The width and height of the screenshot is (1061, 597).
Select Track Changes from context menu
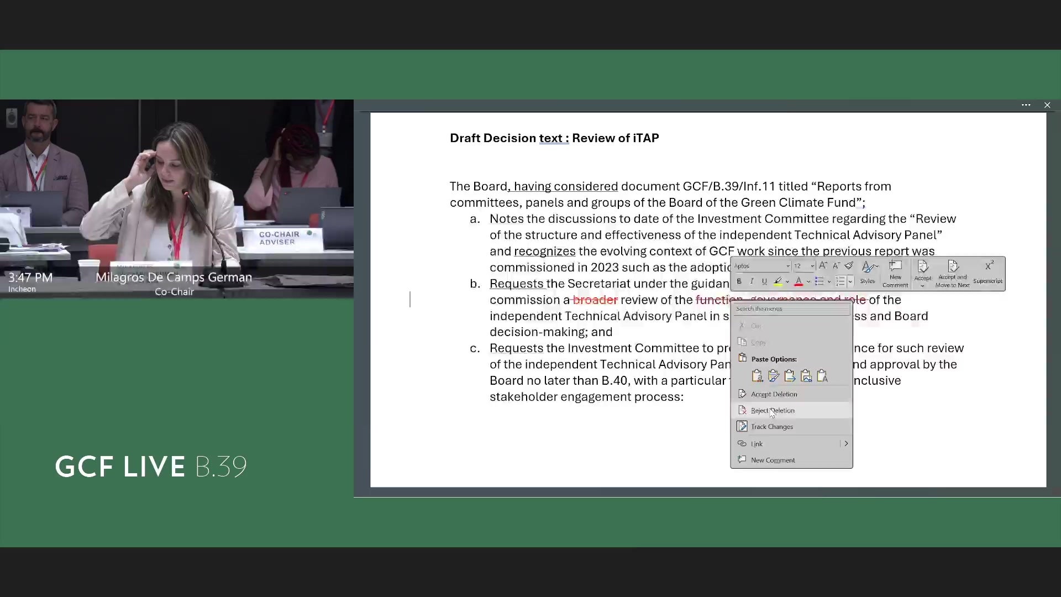point(791,427)
